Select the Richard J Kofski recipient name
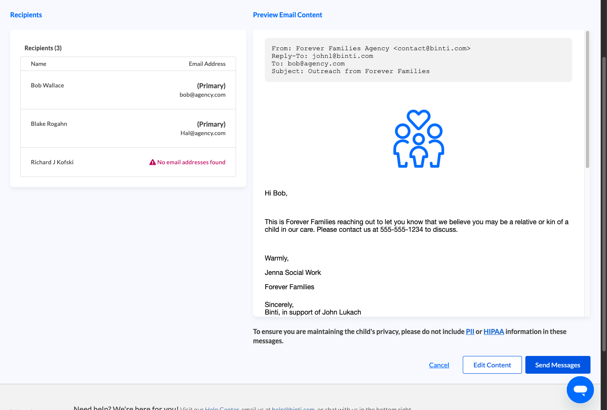The image size is (607, 410). (x=52, y=162)
